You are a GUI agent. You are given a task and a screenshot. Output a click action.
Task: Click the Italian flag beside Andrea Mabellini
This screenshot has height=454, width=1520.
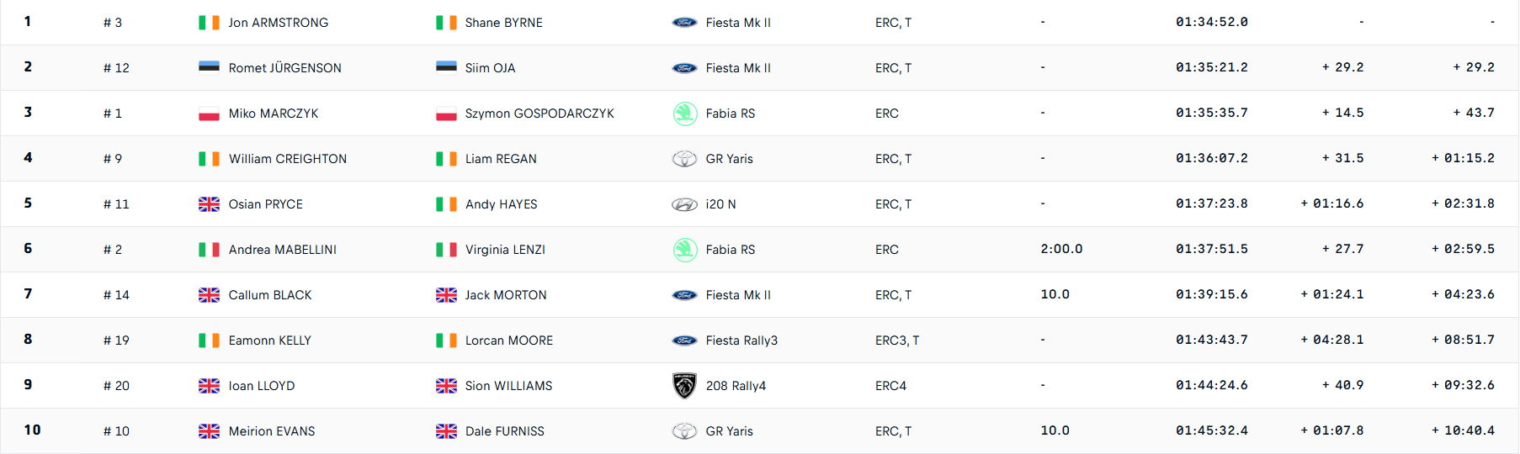(x=209, y=250)
